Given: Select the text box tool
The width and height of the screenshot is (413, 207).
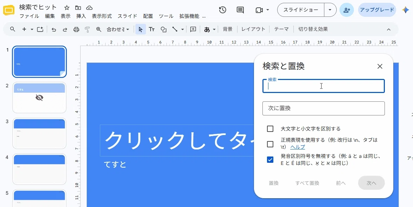Looking at the screenshot, I should 152,29.
